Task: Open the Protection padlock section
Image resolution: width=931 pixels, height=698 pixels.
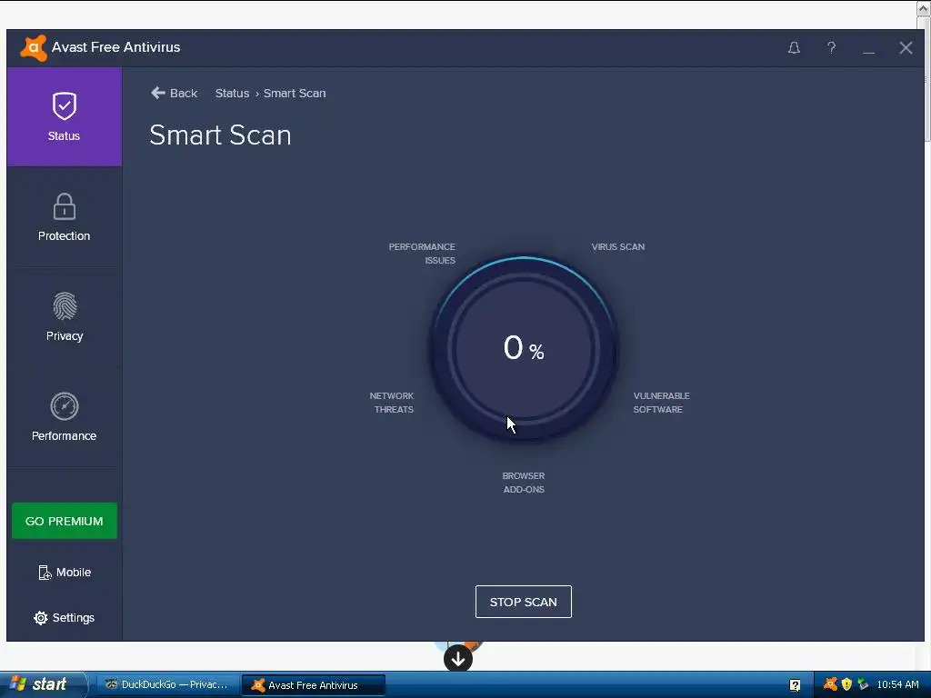Action: (x=65, y=216)
